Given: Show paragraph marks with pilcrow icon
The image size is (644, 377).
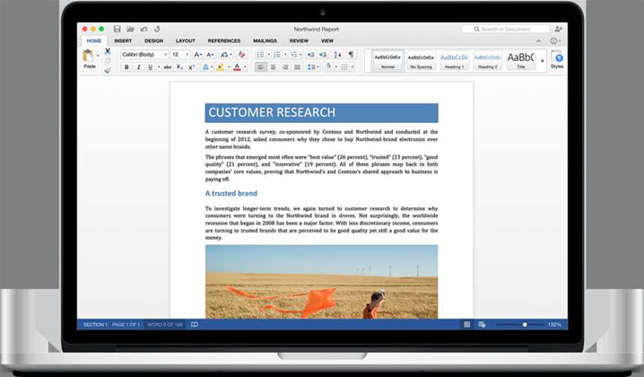Looking at the screenshot, I should 352,55.
